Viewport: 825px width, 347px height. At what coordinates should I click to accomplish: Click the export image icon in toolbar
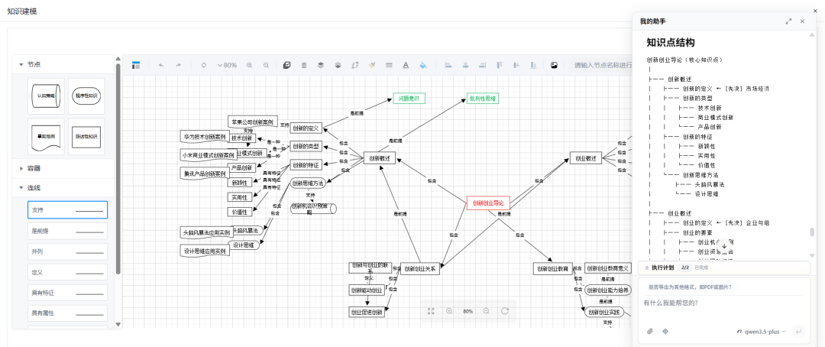pyautogui.click(x=554, y=65)
